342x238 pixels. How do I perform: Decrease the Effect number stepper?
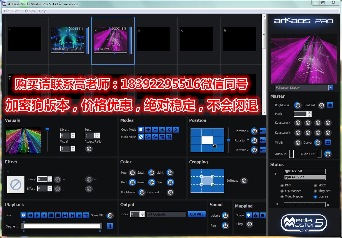(x=50, y=190)
